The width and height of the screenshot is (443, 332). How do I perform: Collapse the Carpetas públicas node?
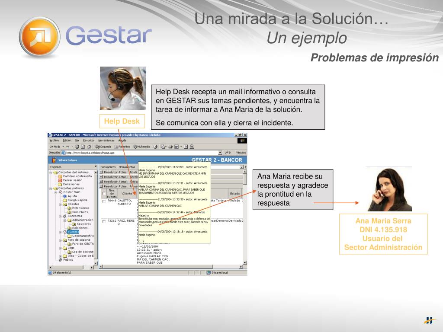click(51, 188)
